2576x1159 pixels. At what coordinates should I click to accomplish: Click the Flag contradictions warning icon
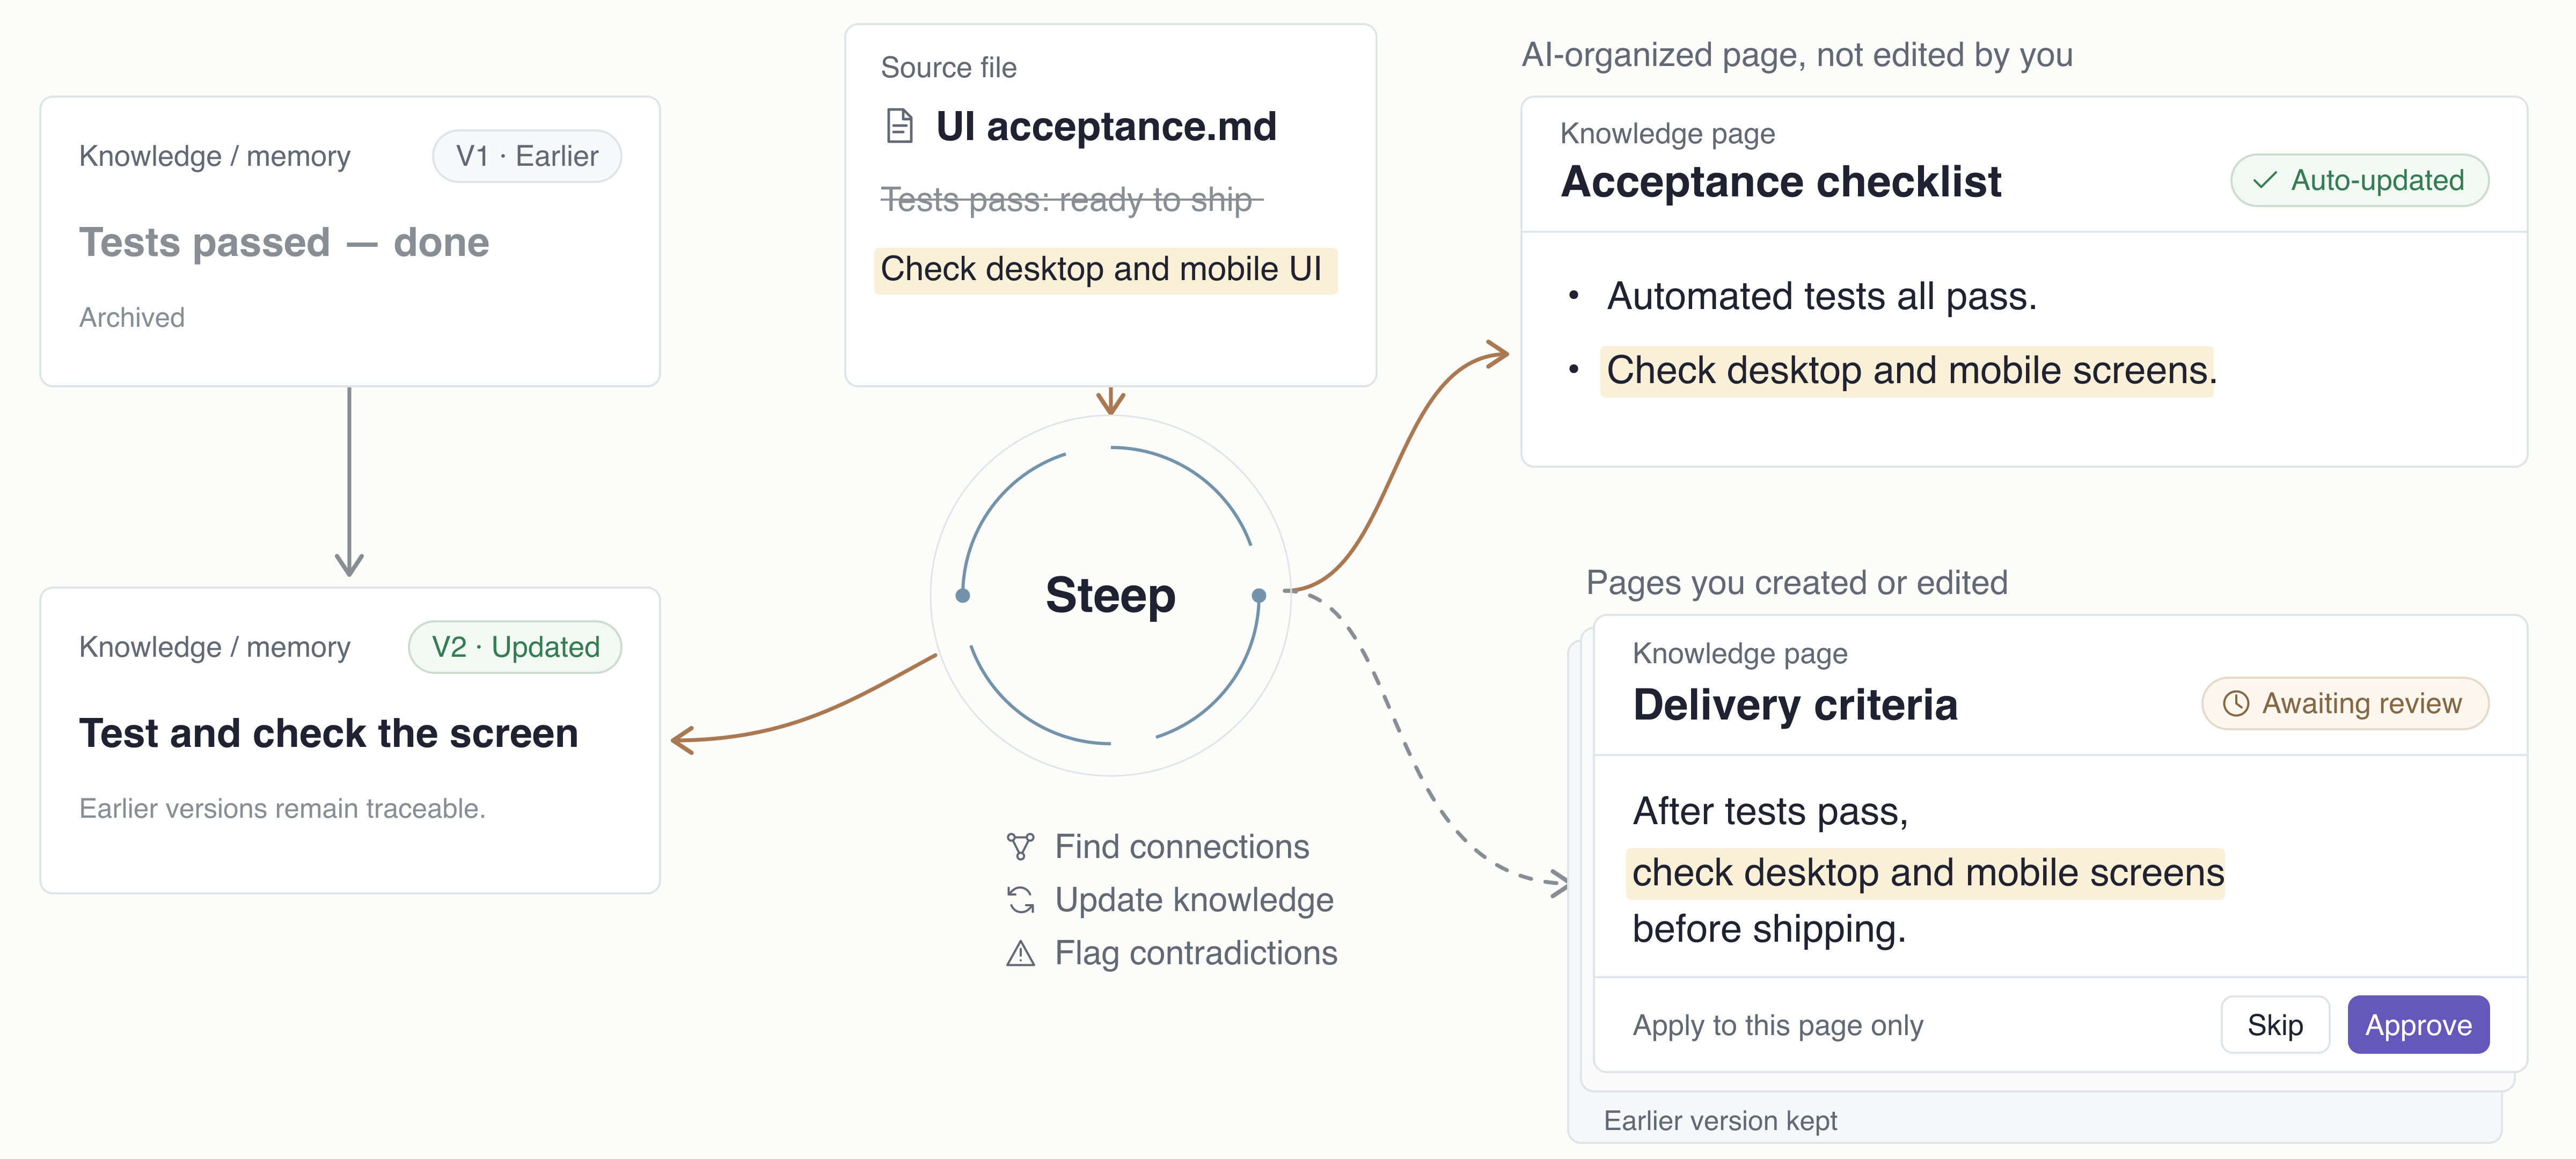pos(1020,953)
